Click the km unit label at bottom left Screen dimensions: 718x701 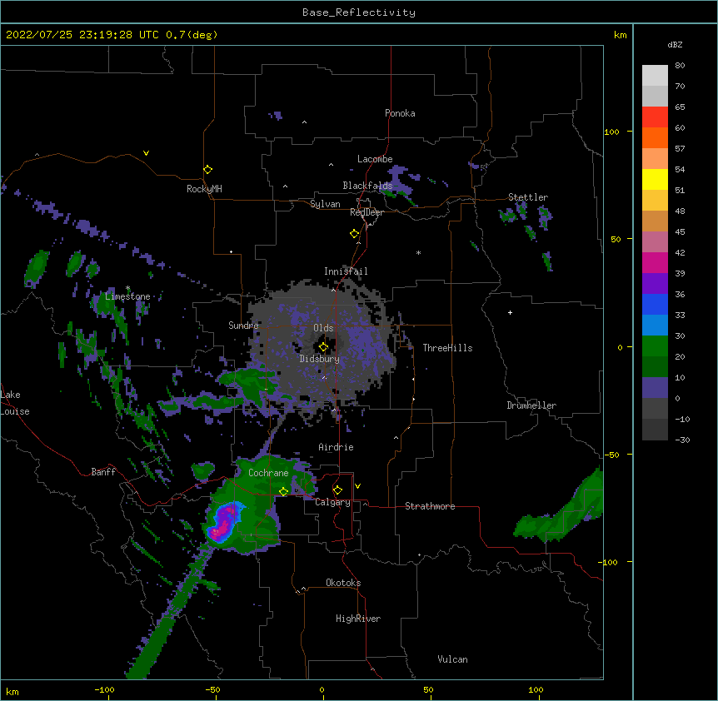12,692
